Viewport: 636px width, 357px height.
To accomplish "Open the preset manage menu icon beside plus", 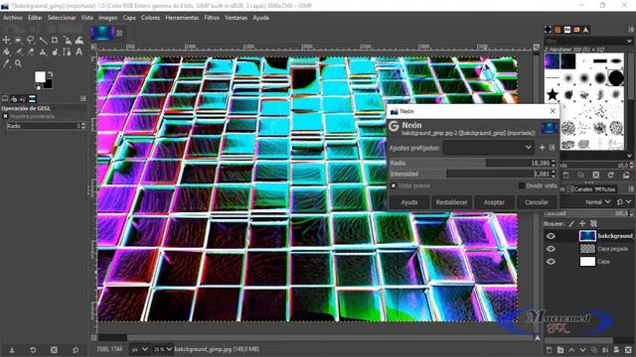I will point(553,148).
